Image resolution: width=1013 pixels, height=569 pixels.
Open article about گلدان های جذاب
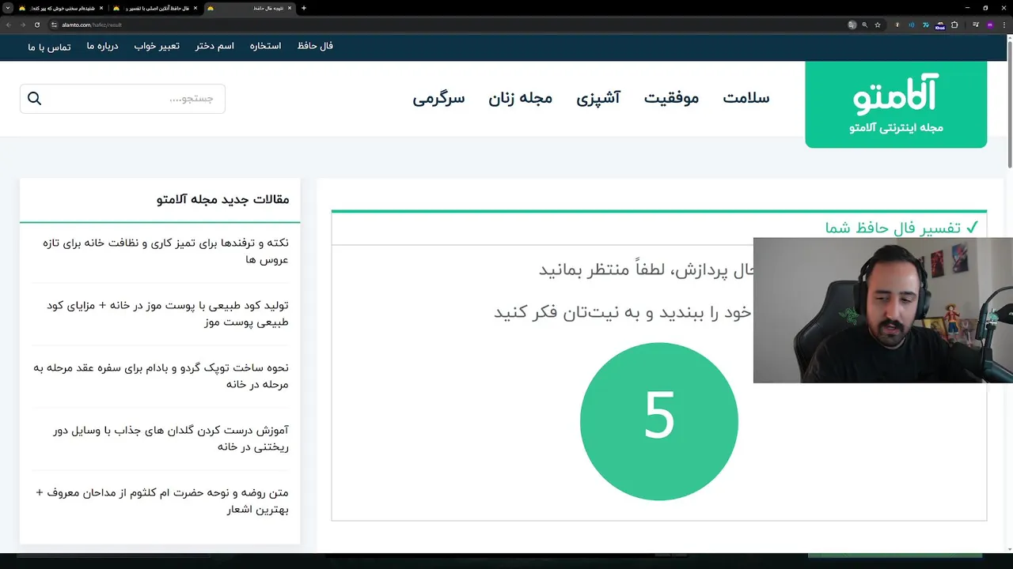pyautogui.click(x=171, y=438)
